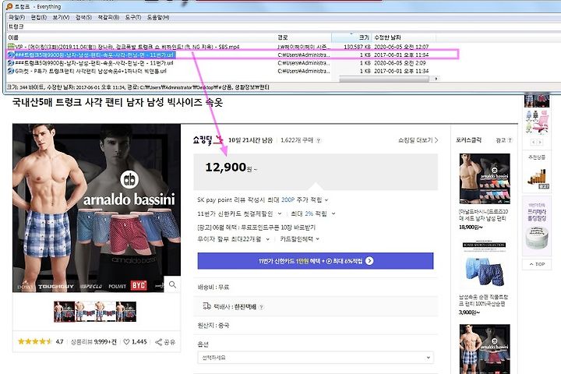Click the 12,900원 price
The width and height of the screenshot is (561, 374).
click(x=231, y=168)
